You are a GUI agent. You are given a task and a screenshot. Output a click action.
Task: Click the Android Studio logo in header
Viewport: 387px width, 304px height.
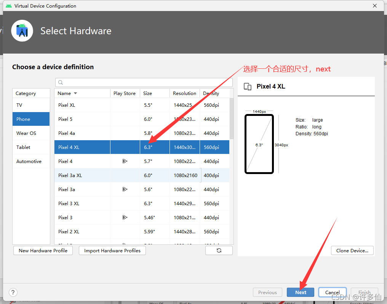[22, 31]
